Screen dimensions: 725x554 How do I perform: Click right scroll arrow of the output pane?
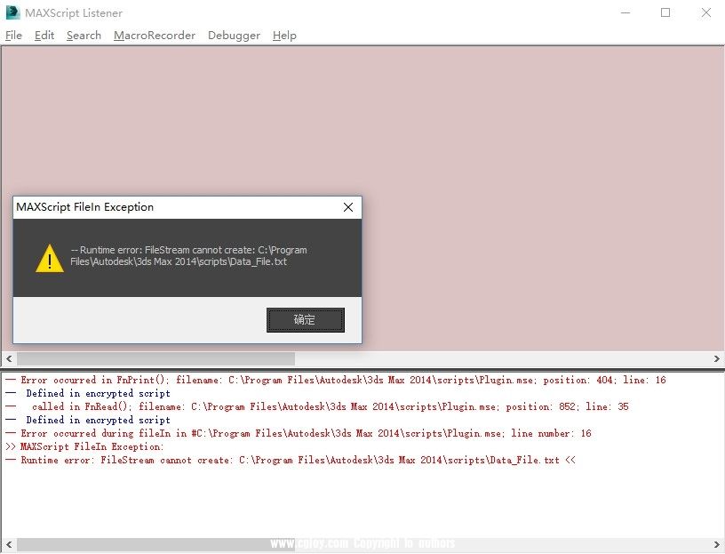717,544
